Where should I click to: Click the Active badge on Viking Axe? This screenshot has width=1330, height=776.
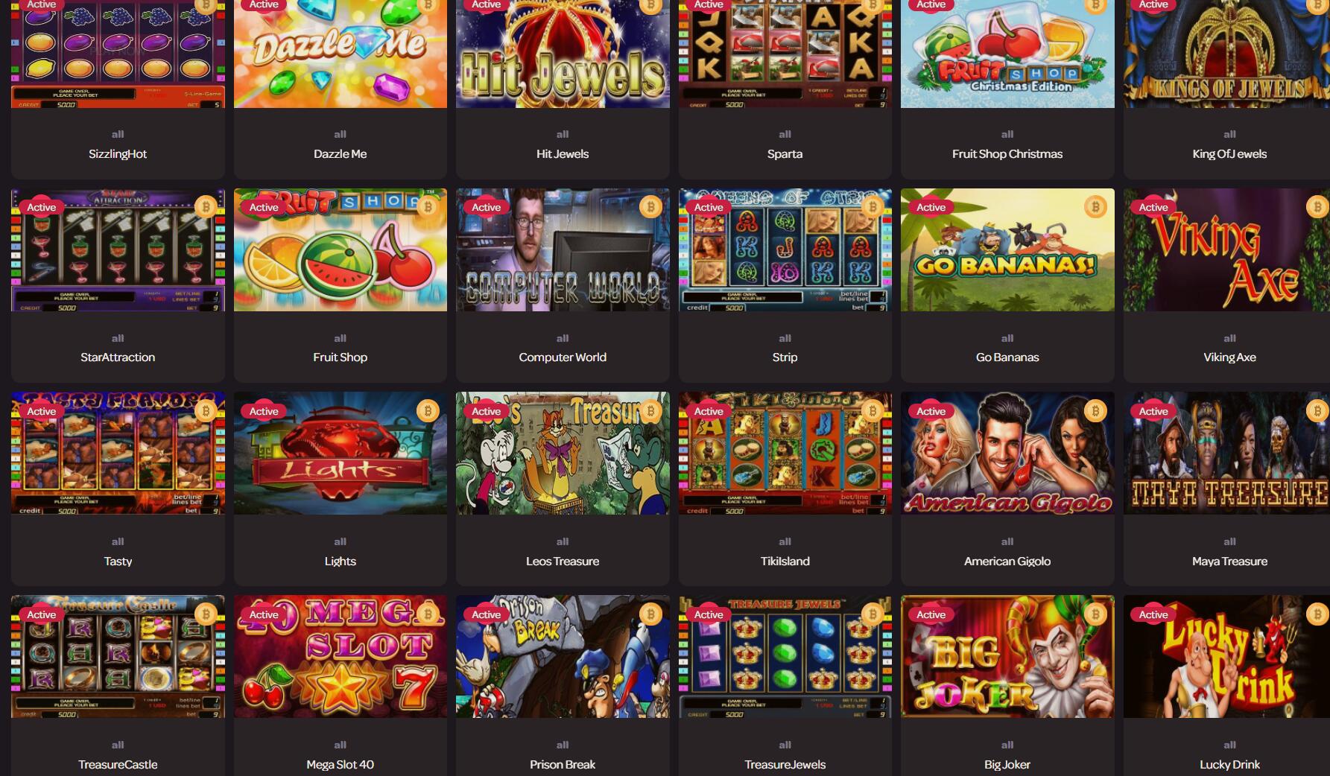click(x=1153, y=207)
